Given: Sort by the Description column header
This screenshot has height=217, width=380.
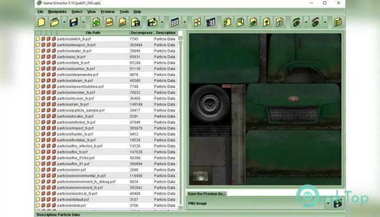Looking at the screenshot, I should 166,33.
